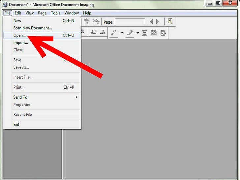Click the Send Text to Word icon
This screenshot has width=240, height=180.
tap(96, 21)
